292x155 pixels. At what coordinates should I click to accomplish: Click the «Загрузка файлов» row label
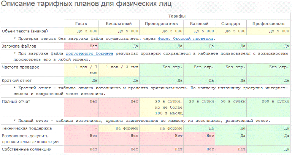pos(19,46)
